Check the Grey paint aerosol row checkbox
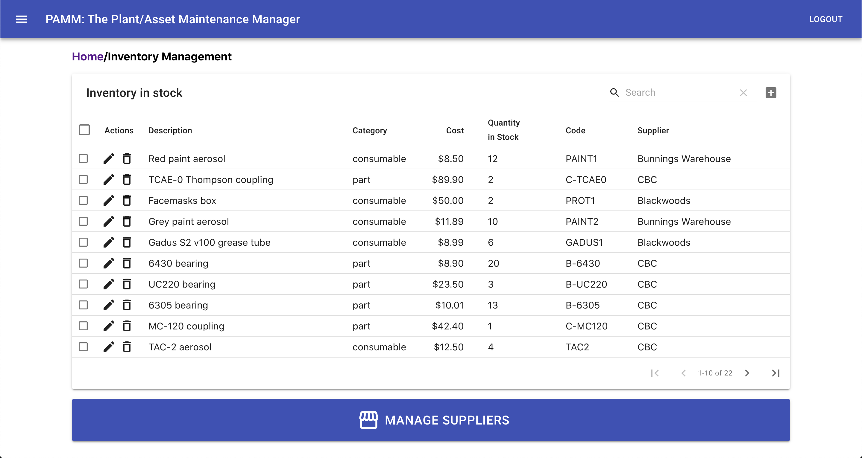Screen dimensions: 862x458 (x=83, y=221)
